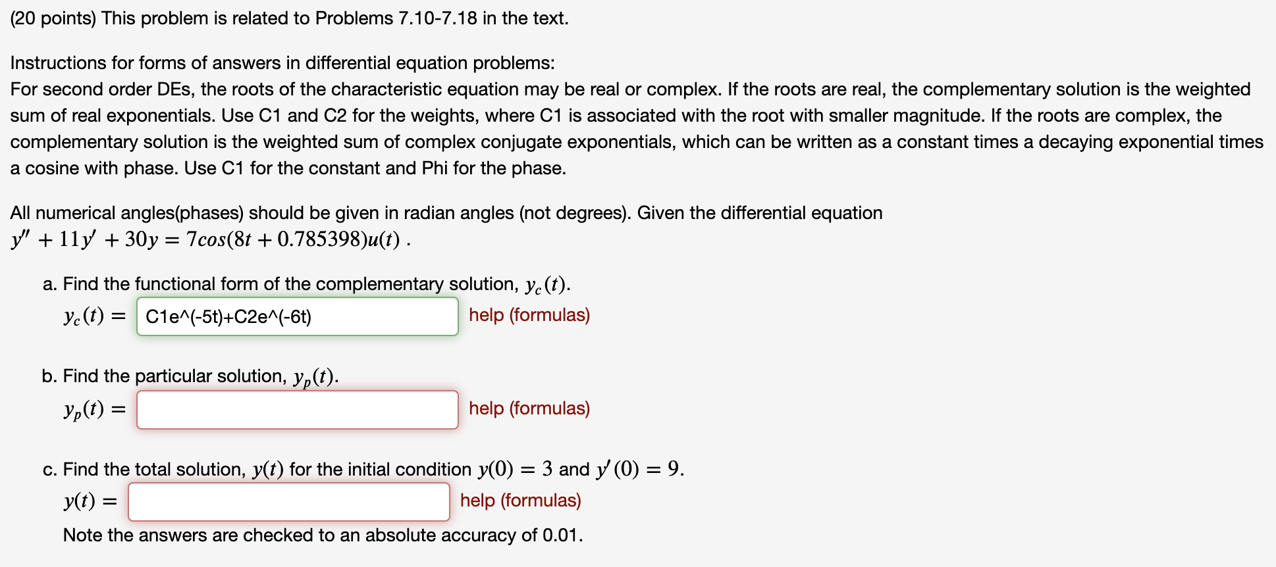
Task: Open help (formulas) next to yp(t) field
Action: pyautogui.click(x=529, y=408)
